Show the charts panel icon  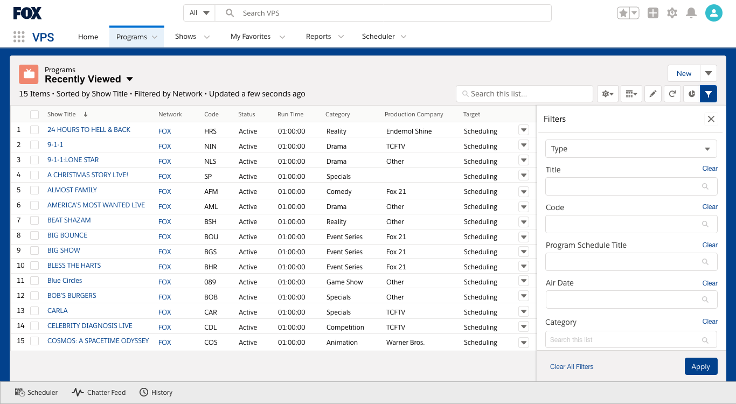click(x=692, y=94)
